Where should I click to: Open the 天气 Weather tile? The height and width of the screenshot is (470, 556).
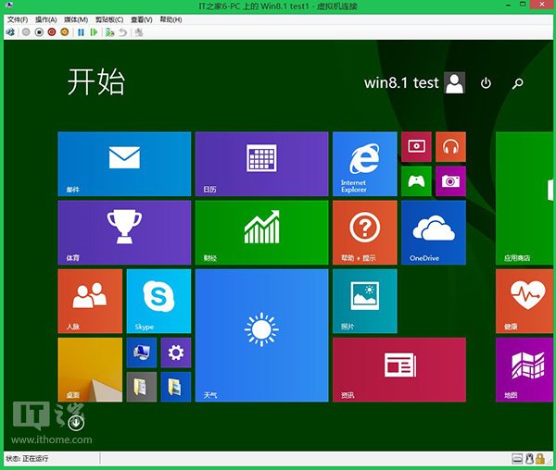pyautogui.click(x=261, y=336)
